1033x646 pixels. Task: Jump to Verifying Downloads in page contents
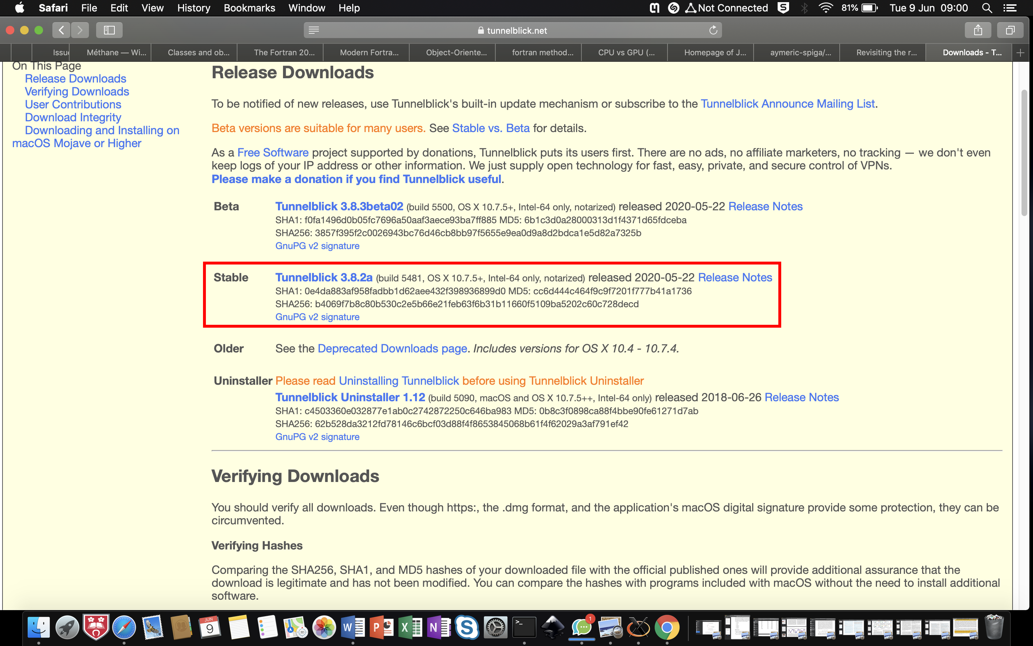77,92
